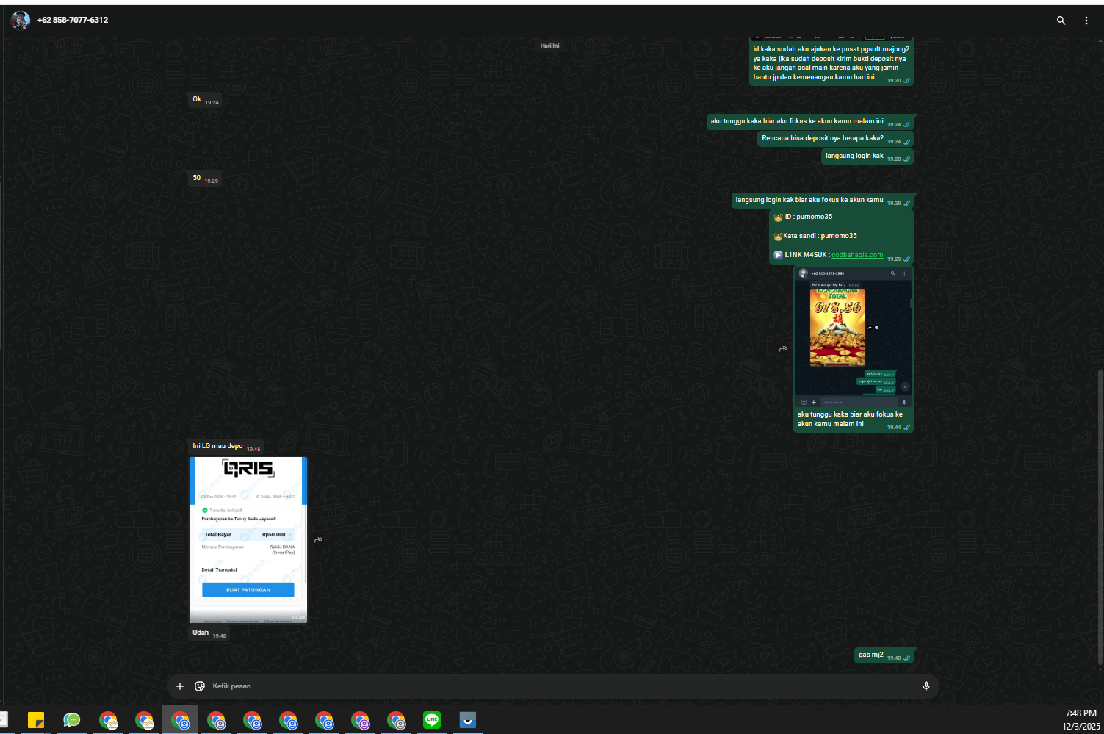Screen dimensions: 1104x734
Task: Forward the QRIS payment receipt image
Action: [318, 540]
